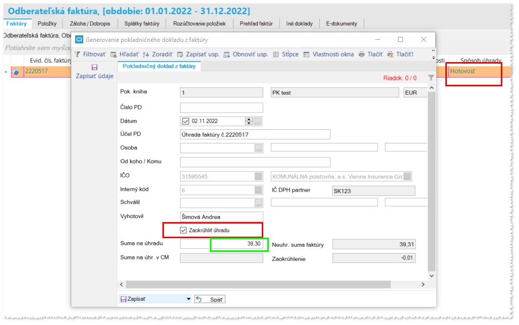Click the Zoradiť sort icon
Image resolution: width=519 pixels, height=325 pixels.
(146, 55)
